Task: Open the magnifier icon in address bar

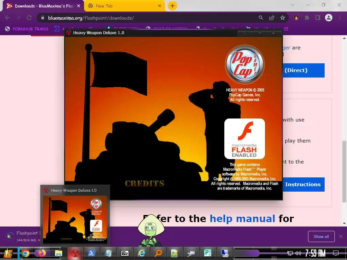Action: coord(261,18)
